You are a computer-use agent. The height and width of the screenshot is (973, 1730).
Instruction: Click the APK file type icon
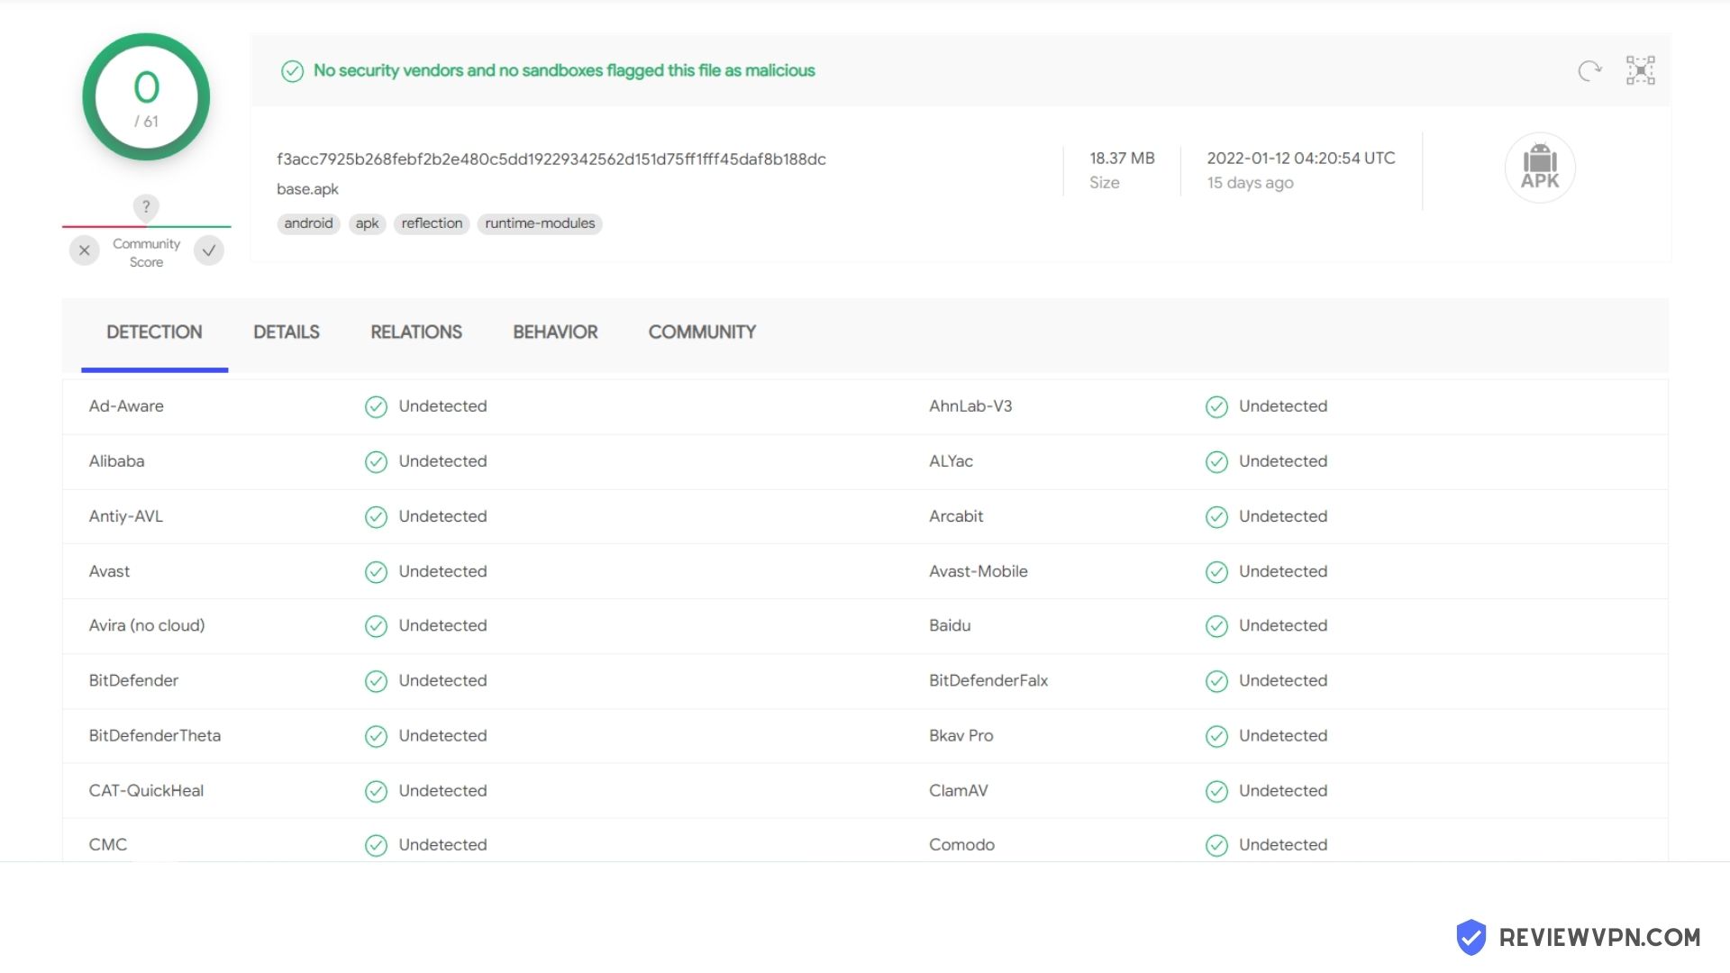[x=1540, y=168]
